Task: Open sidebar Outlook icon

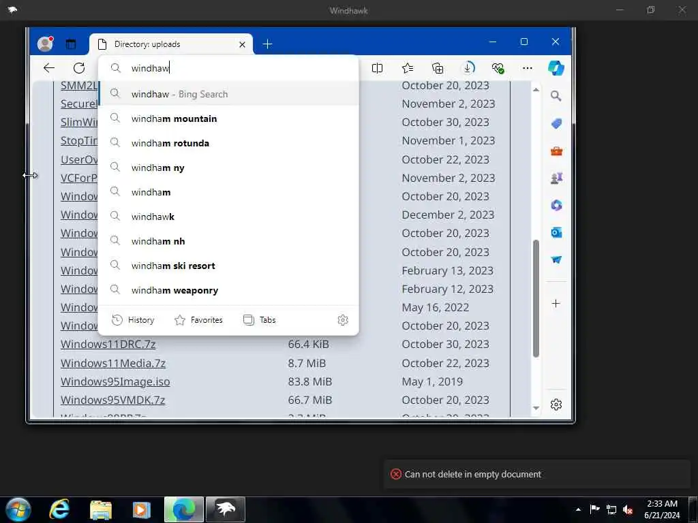Action: click(x=556, y=233)
